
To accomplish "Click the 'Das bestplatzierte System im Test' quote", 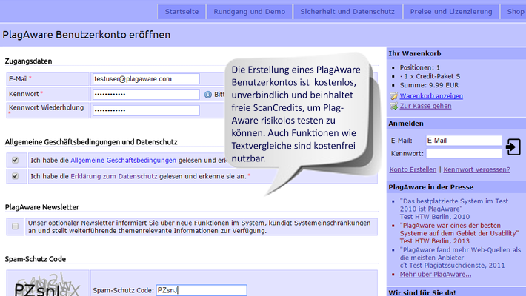I will pos(454,209).
